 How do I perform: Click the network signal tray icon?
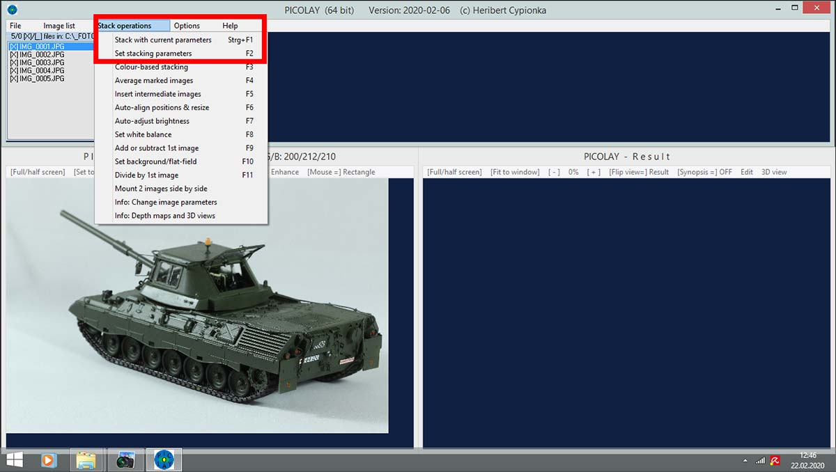[760, 460]
